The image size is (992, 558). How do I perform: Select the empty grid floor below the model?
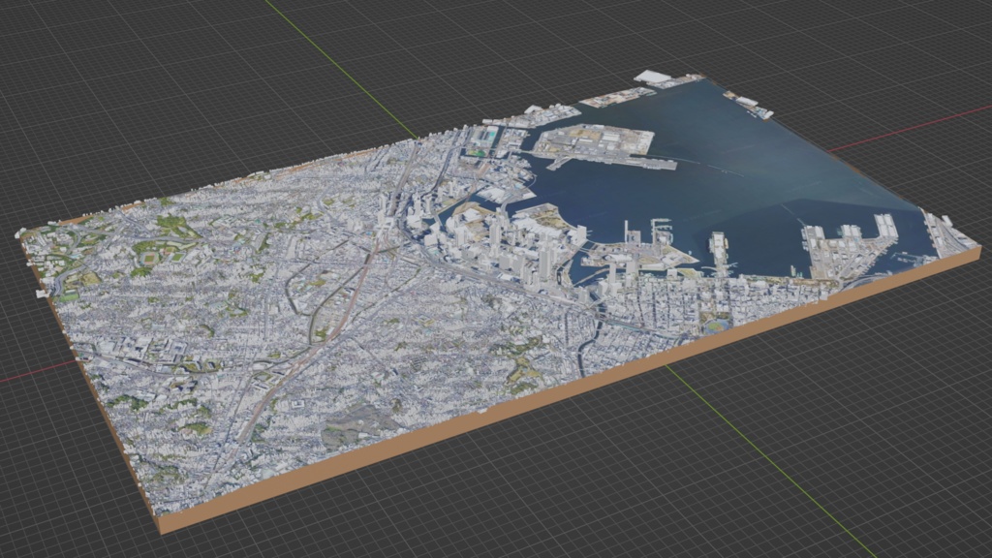(484, 504)
